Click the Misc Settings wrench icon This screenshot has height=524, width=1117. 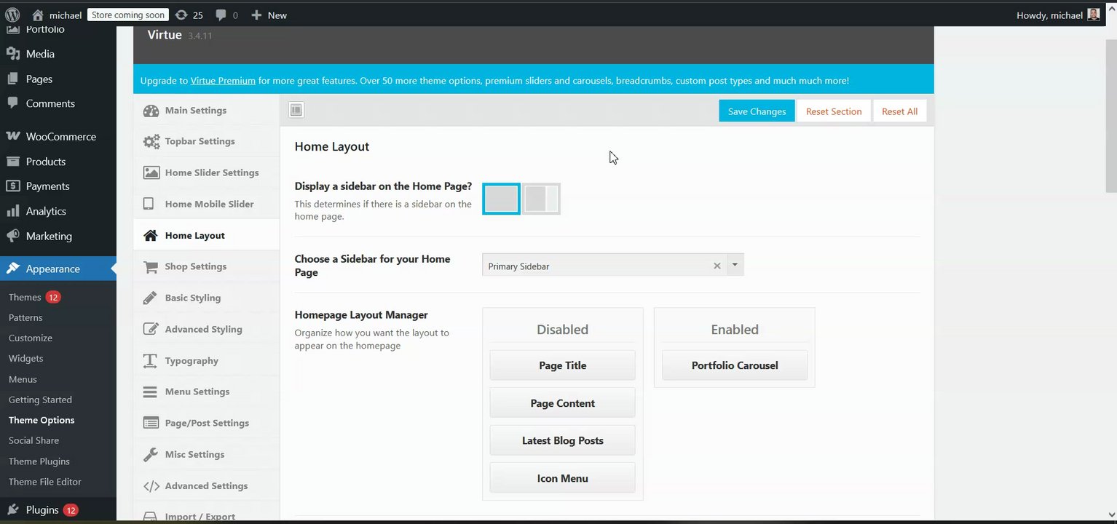click(150, 455)
